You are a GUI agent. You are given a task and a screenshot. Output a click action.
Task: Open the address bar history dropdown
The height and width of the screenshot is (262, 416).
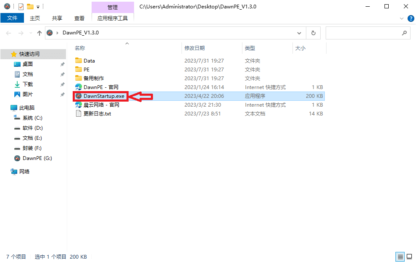coord(299,33)
